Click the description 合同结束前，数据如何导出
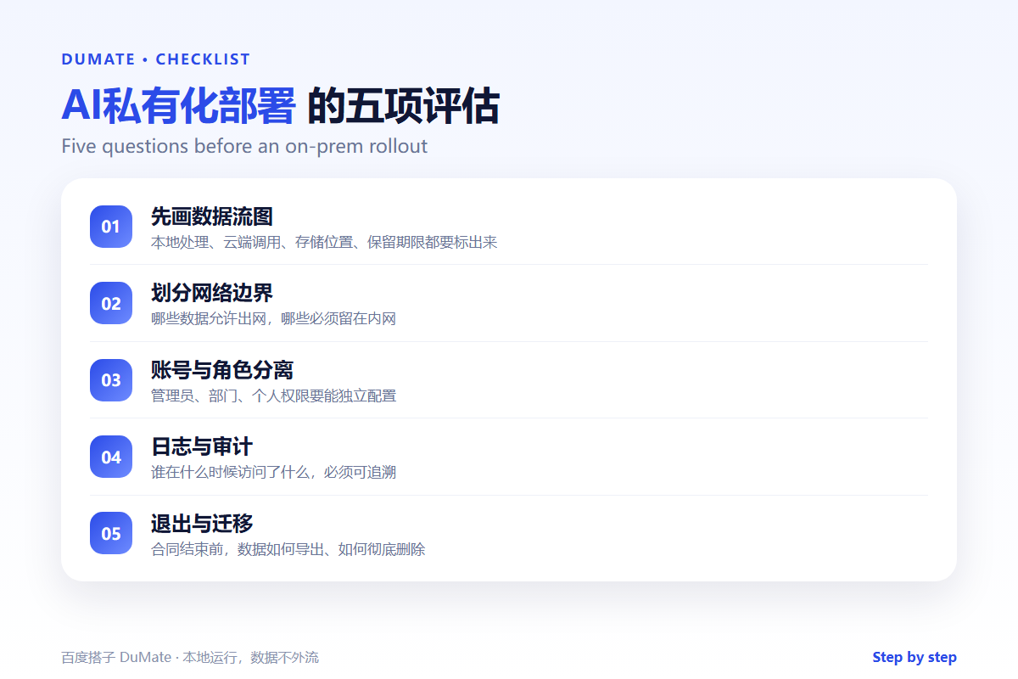Screen dimensions: 1018x679 click(288, 549)
